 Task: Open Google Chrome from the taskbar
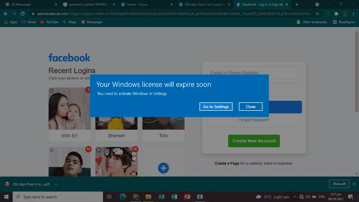click(x=136, y=197)
